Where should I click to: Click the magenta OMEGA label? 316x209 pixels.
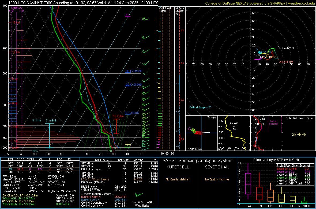(17, 8)
